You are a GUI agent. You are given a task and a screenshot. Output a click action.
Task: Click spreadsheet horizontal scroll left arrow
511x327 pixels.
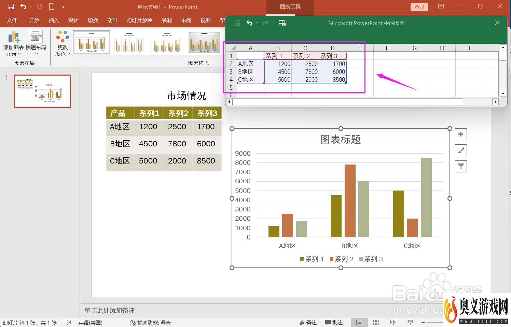pos(229,102)
